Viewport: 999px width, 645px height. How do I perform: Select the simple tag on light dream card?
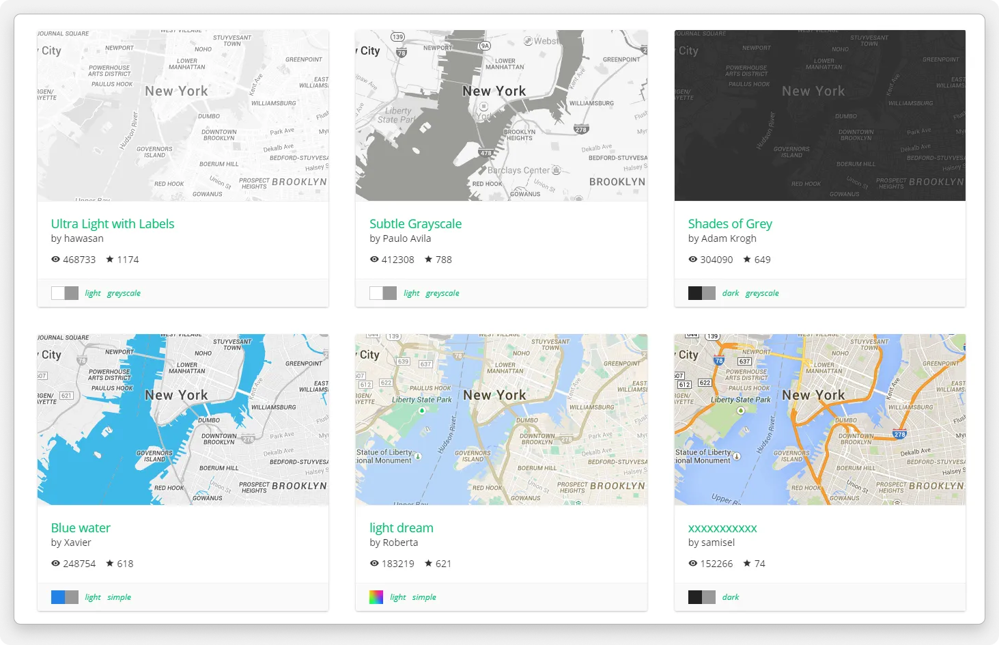pos(424,597)
